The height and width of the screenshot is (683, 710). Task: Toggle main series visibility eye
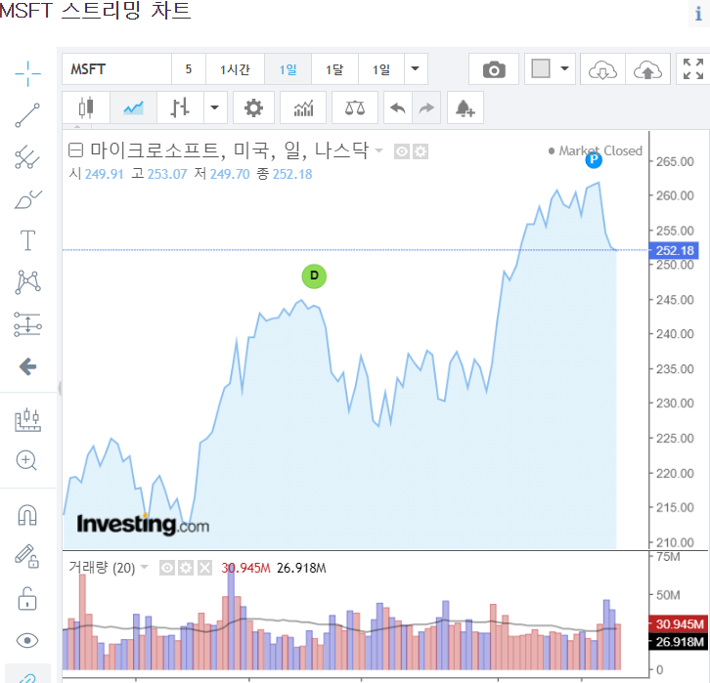[402, 151]
